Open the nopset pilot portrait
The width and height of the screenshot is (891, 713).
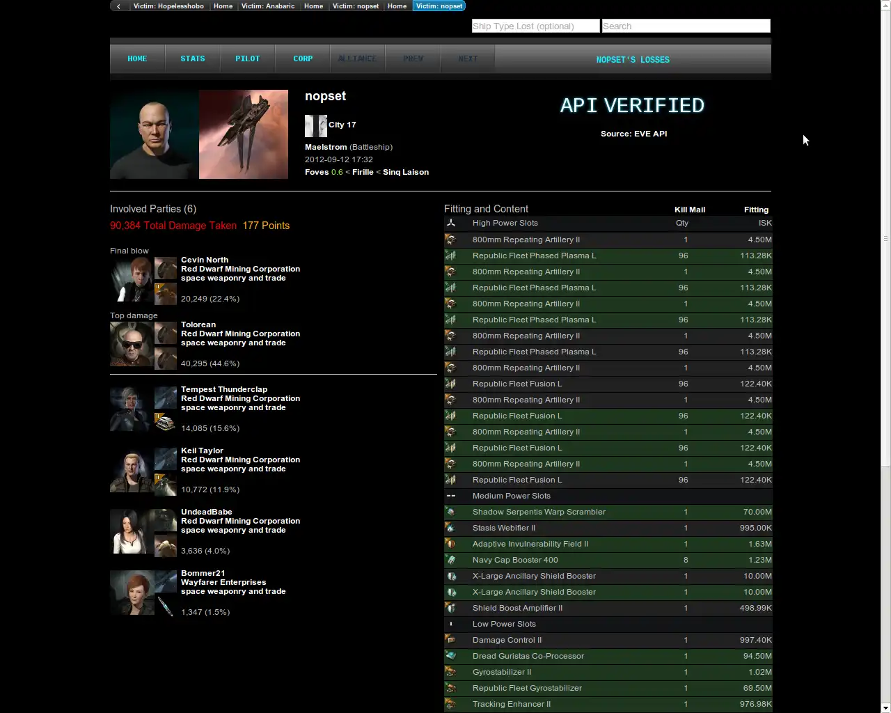154,134
